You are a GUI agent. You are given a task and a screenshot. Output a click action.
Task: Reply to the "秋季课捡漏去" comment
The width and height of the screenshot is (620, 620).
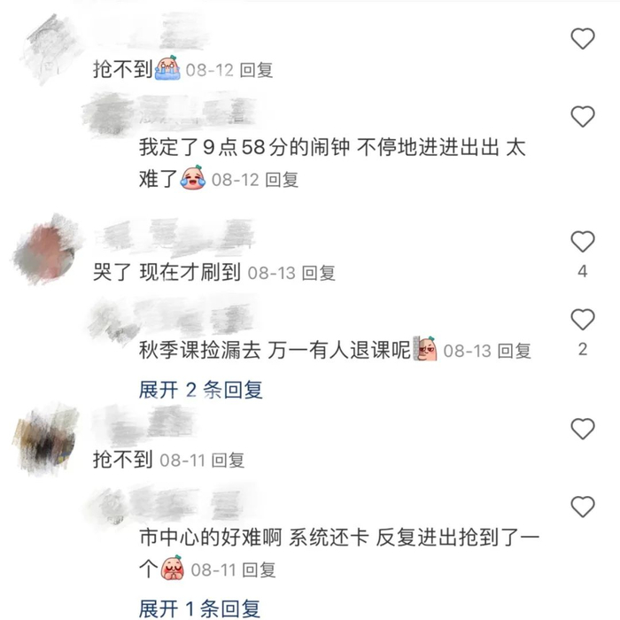(x=514, y=351)
